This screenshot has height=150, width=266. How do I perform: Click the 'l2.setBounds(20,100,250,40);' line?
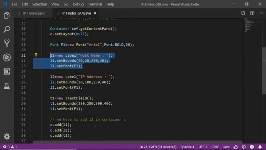[x=80, y=82]
